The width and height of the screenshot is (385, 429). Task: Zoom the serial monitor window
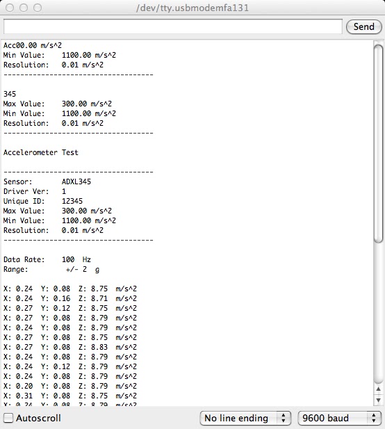click(38, 8)
